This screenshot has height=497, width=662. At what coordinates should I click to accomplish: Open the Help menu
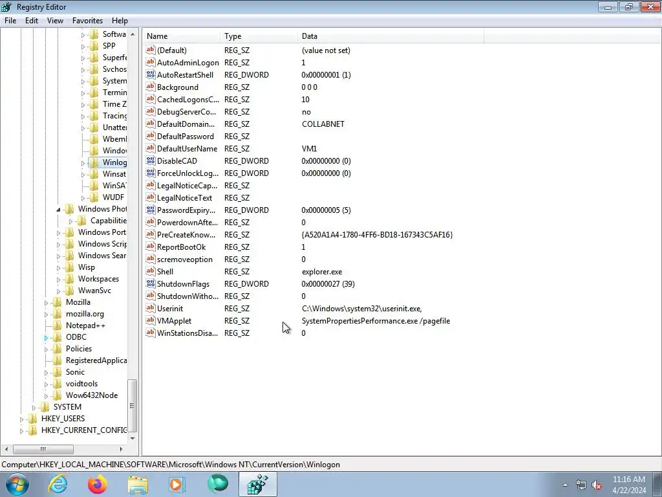click(x=120, y=20)
